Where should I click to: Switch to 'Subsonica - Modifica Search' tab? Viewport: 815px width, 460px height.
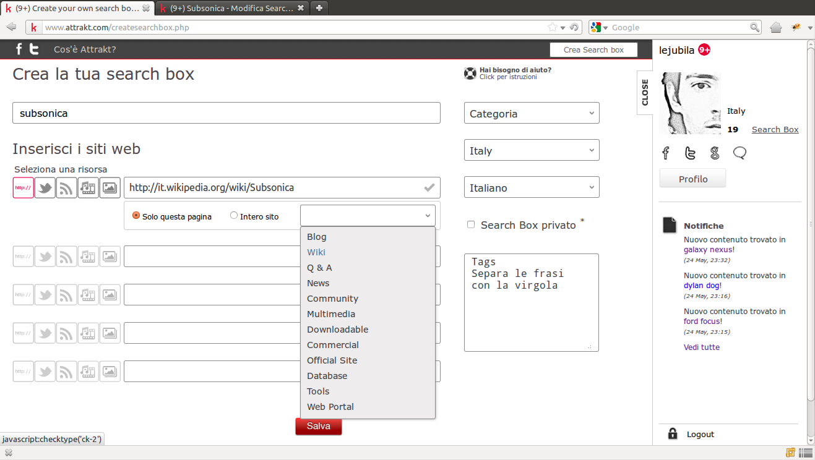click(x=232, y=8)
